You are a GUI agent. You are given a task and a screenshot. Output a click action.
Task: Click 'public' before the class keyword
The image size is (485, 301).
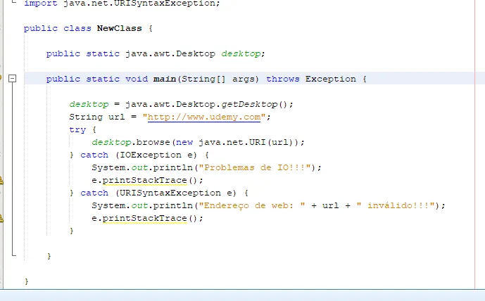[x=41, y=28]
